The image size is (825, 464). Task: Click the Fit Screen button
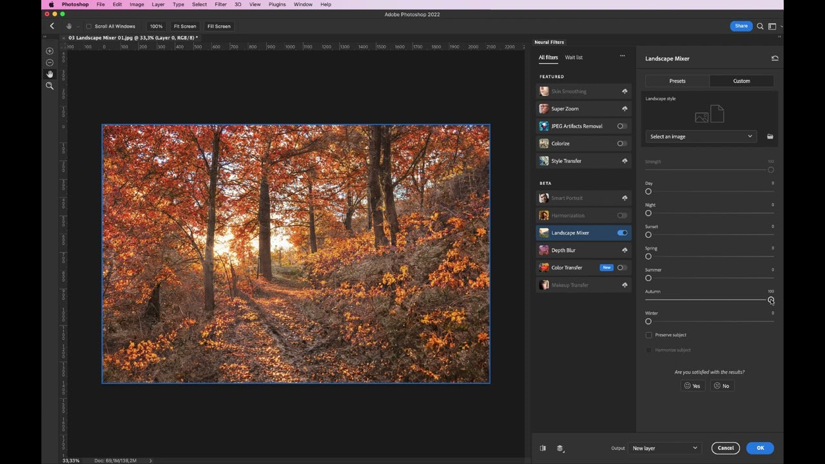184,26
